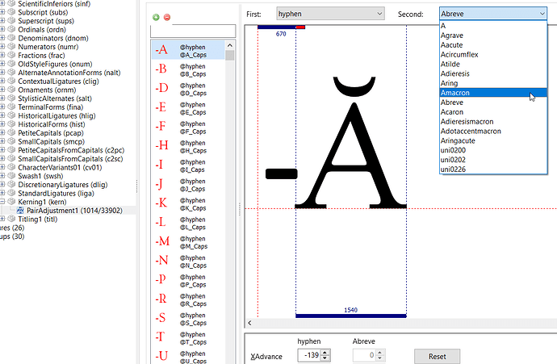Choose Amacron from the Second list

tap(493, 93)
